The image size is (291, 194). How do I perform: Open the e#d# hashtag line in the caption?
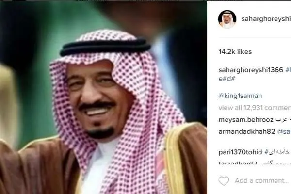tap(227, 79)
